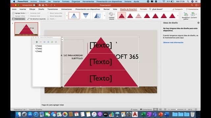Close the Ideas de diseño panel

[x=198, y=23]
